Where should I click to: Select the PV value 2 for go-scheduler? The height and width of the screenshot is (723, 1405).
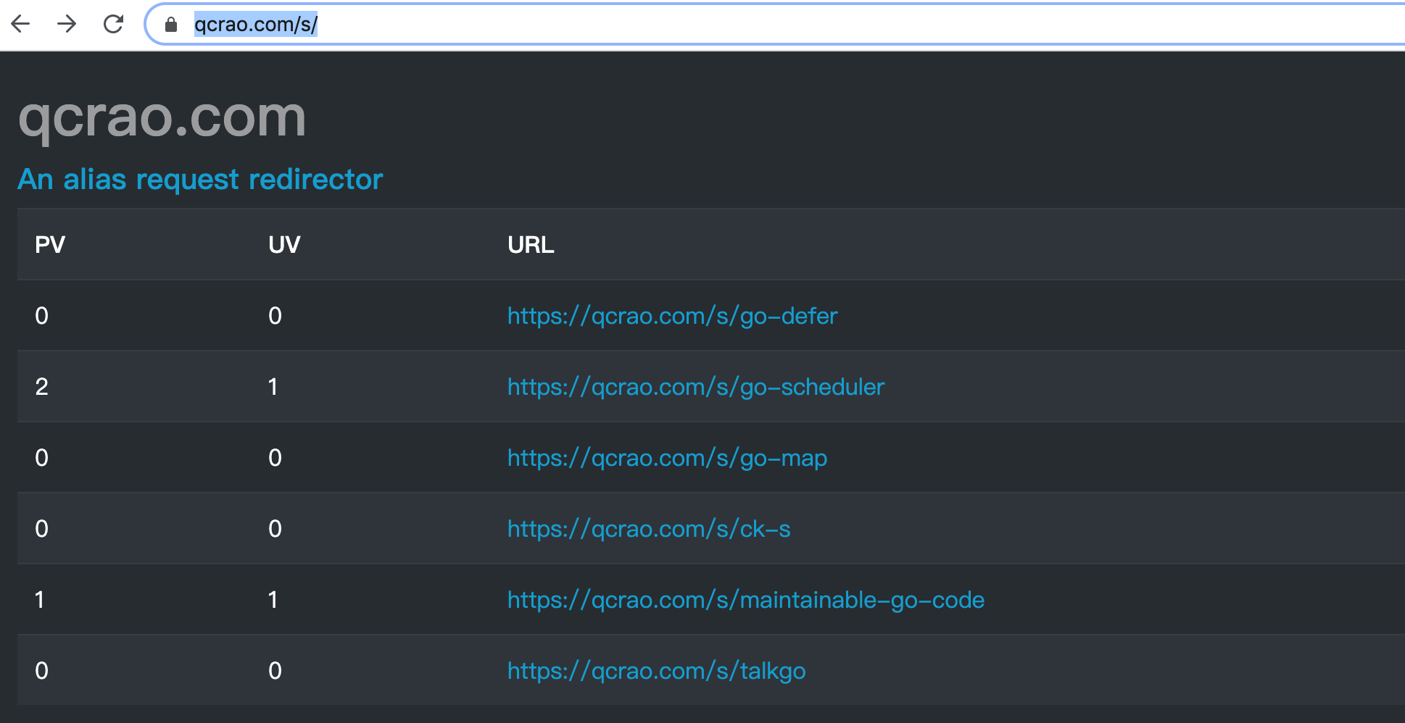tap(42, 387)
